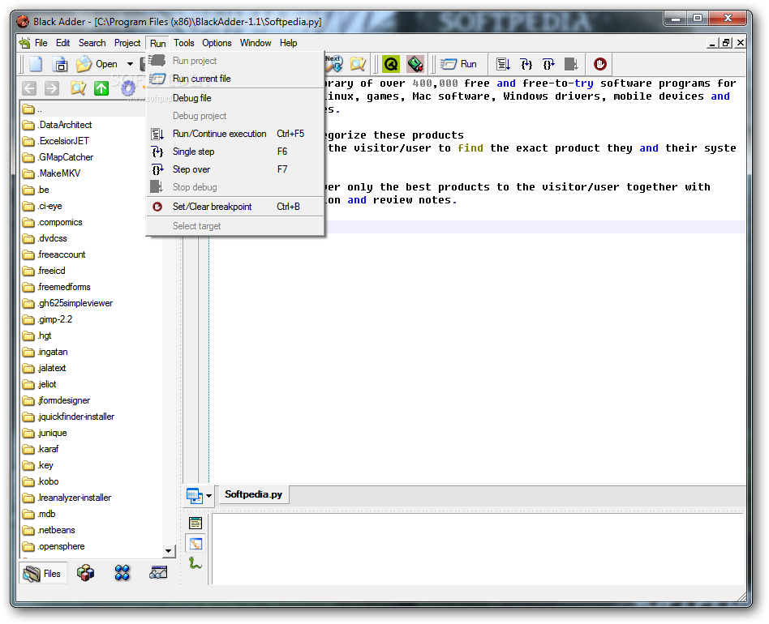Open the File menu
This screenshot has height=624, width=769.
click(41, 43)
